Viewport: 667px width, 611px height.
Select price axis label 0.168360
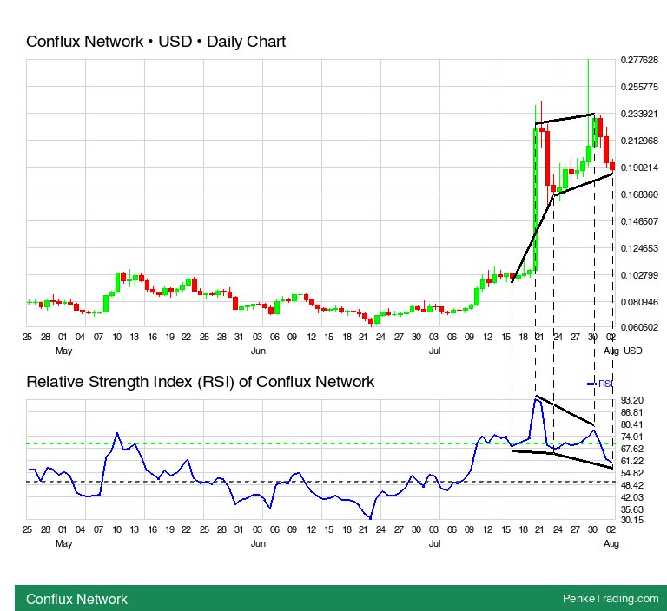[x=639, y=194]
